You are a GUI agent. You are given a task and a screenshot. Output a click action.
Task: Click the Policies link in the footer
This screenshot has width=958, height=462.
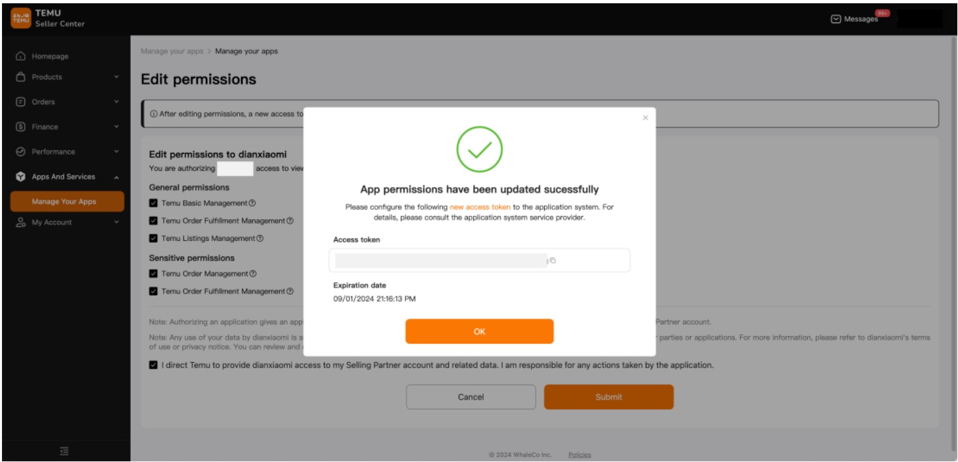[x=578, y=455]
